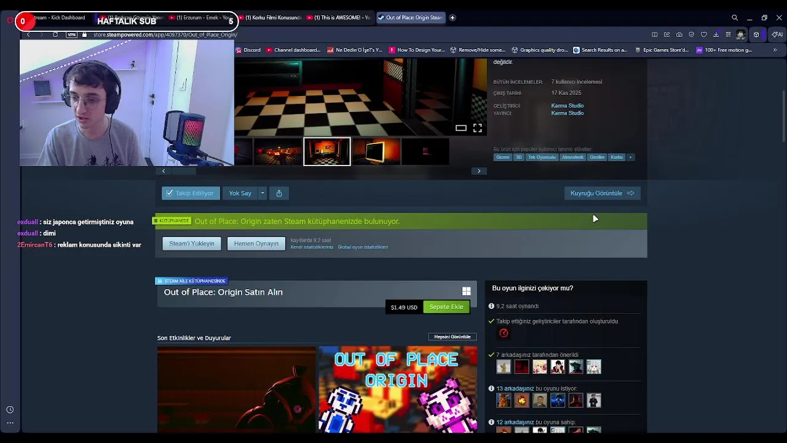Expand the Yok Say dropdown arrow
This screenshot has height=443, width=787.
pos(263,193)
